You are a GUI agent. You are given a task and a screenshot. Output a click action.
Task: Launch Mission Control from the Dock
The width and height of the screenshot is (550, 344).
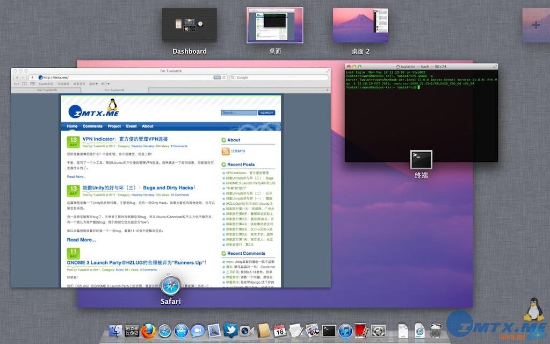[x=132, y=331]
